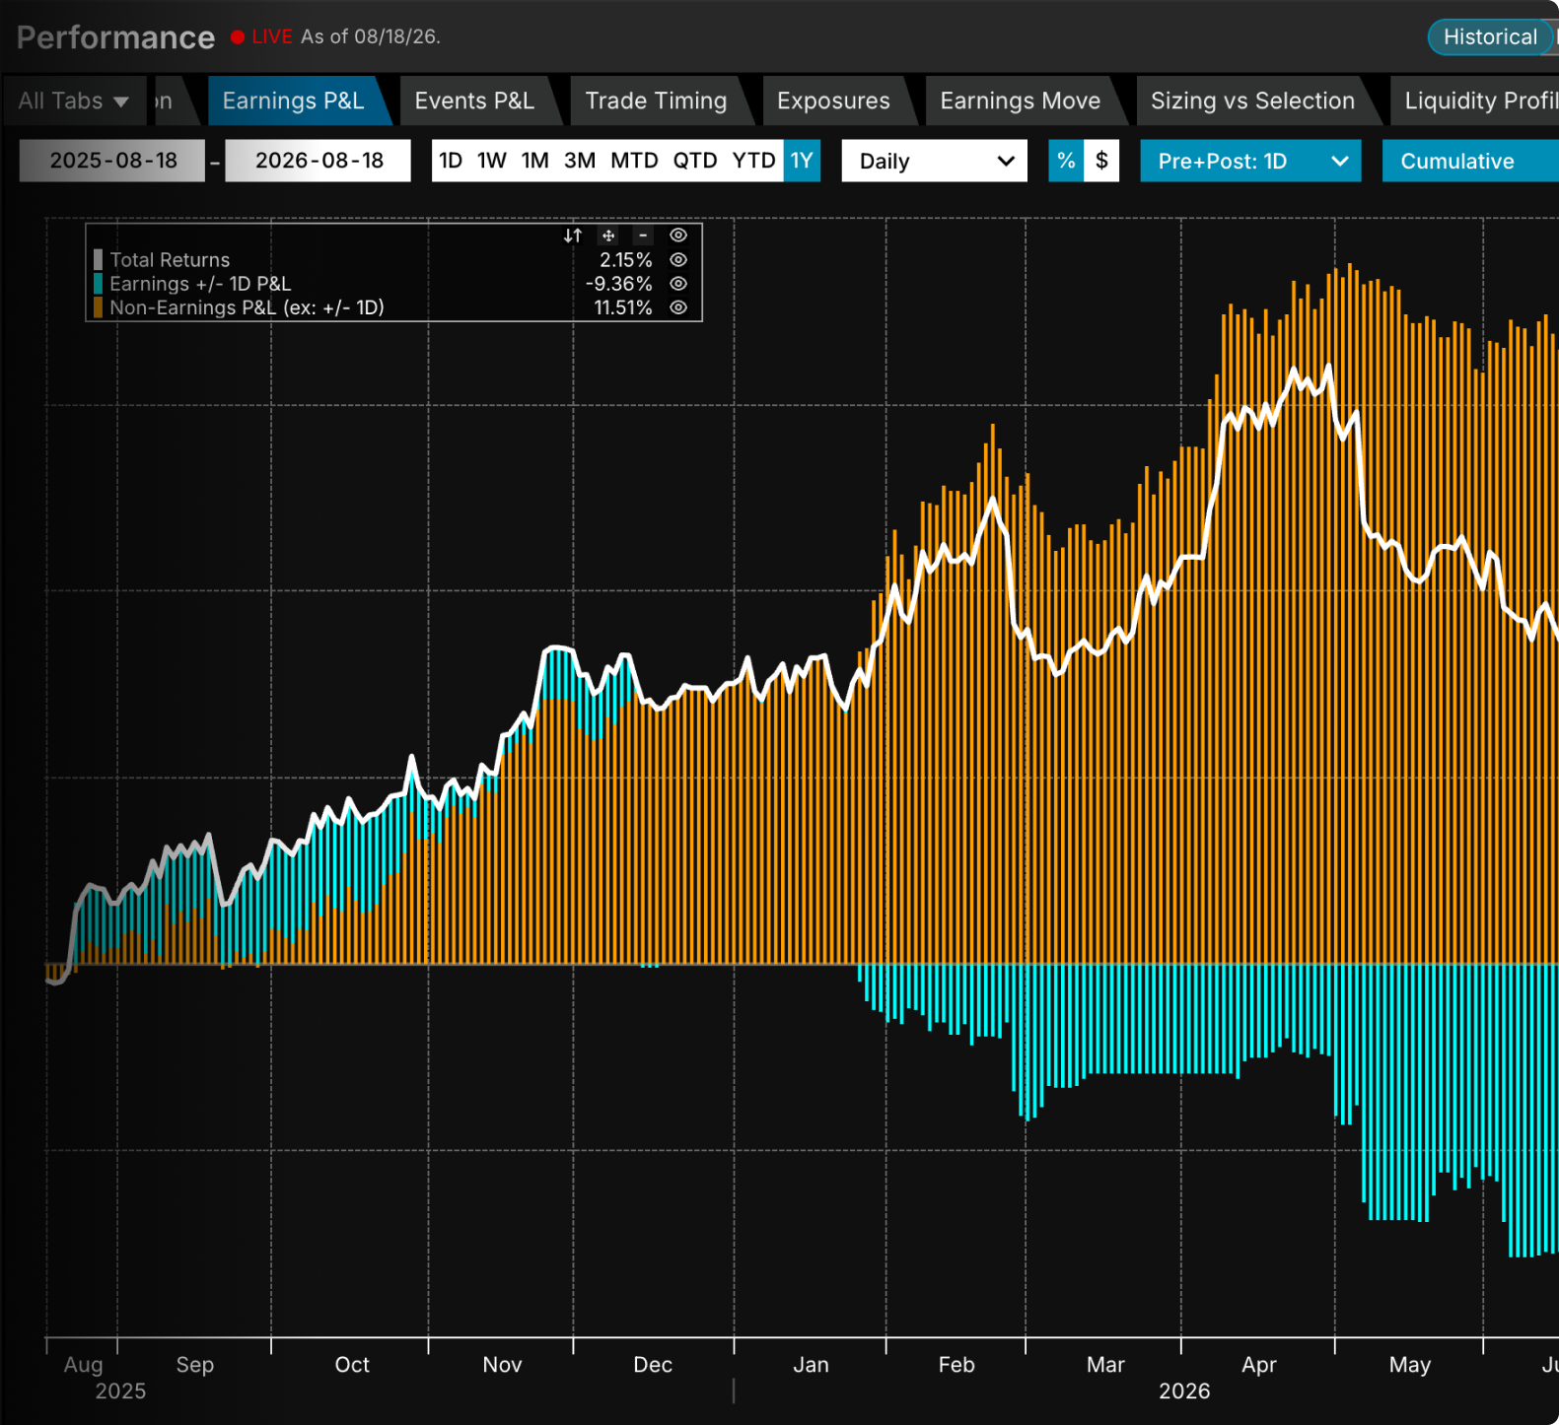The height and width of the screenshot is (1425, 1559).
Task: Switch display to percent mode
Action: pyautogui.click(x=1066, y=161)
